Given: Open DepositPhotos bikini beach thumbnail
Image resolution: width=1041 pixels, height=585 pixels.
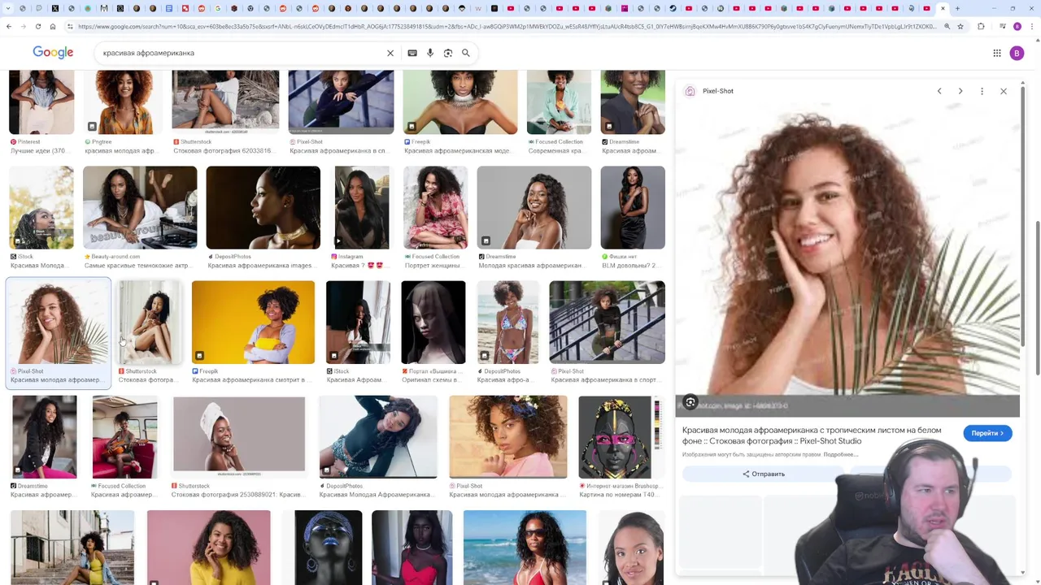Looking at the screenshot, I should (x=507, y=323).
